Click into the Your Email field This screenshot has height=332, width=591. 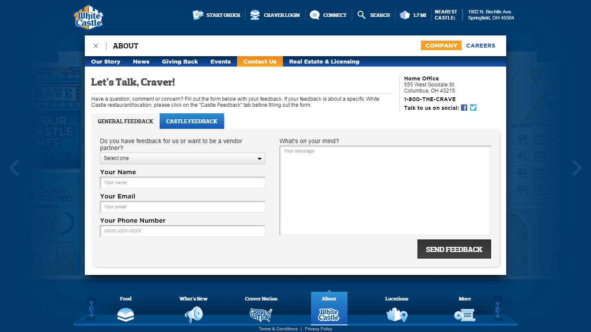pyautogui.click(x=182, y=207)
